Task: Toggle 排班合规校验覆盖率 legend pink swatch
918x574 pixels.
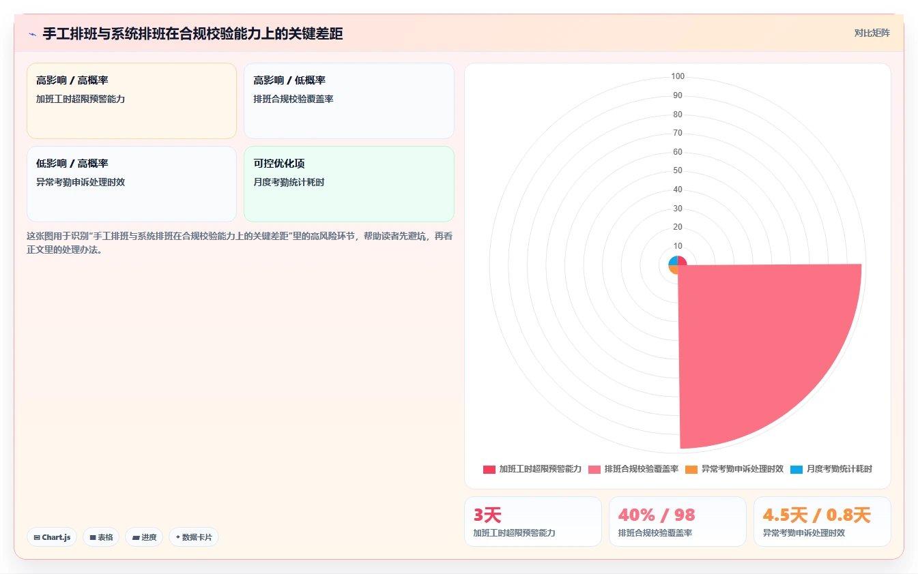Action: [x=594, y=469]
